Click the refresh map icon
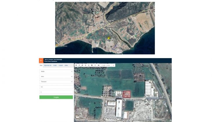 82,65
